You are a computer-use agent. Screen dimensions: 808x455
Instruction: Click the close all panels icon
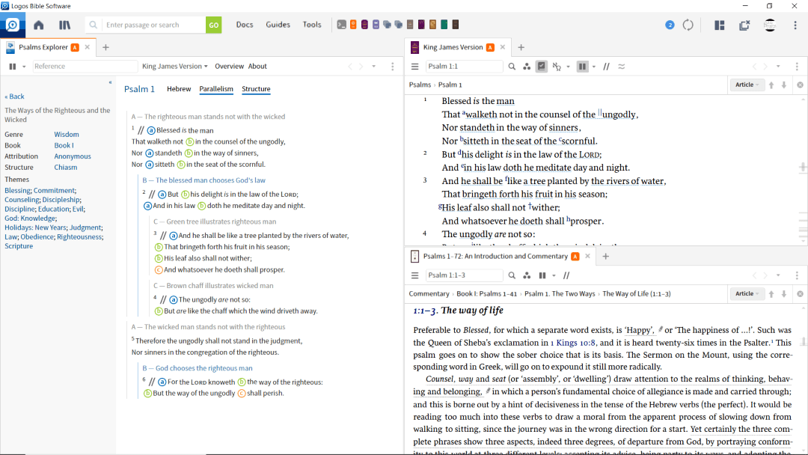(744, 25)
